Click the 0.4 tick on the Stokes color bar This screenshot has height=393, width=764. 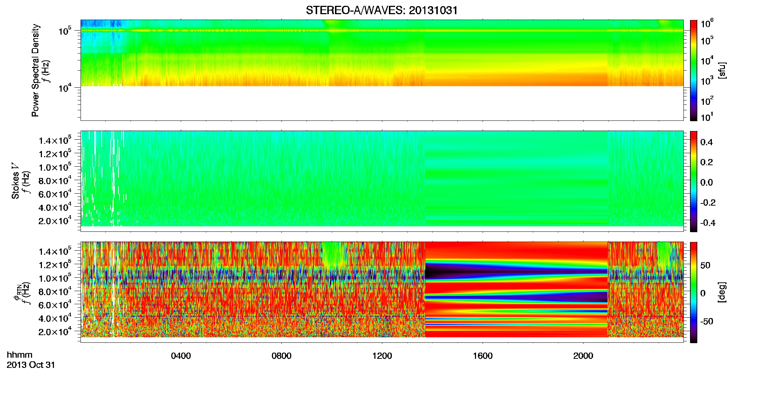706,142
